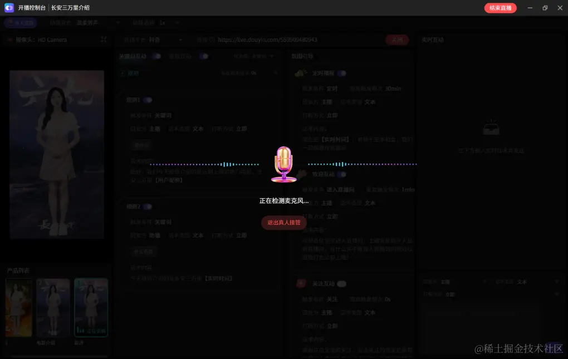Click the plus icon next to 规则
Image resolution: width=568 pixels, height=359 pixels.
(x=123, y=73)
